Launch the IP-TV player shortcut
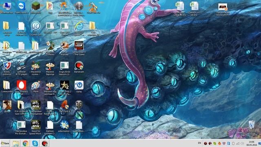 point(21,68)
